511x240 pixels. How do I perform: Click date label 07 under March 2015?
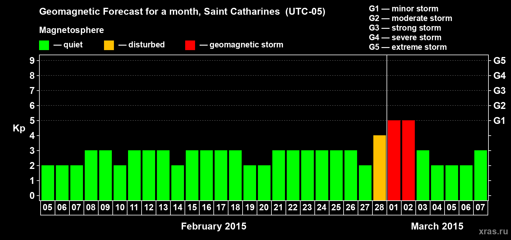point(480,207)
